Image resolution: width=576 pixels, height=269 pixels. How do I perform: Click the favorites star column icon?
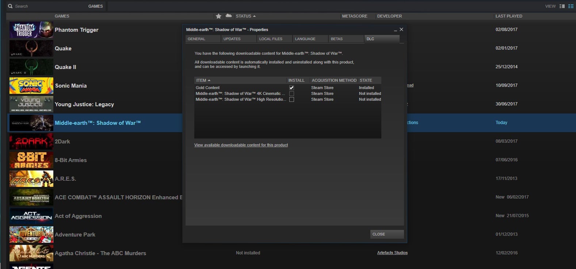pyautogui.click(x=218, y=16)
